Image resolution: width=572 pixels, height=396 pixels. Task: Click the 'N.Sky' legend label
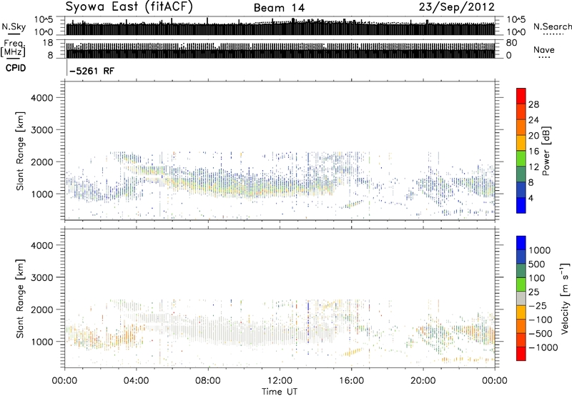coord(14,26)
